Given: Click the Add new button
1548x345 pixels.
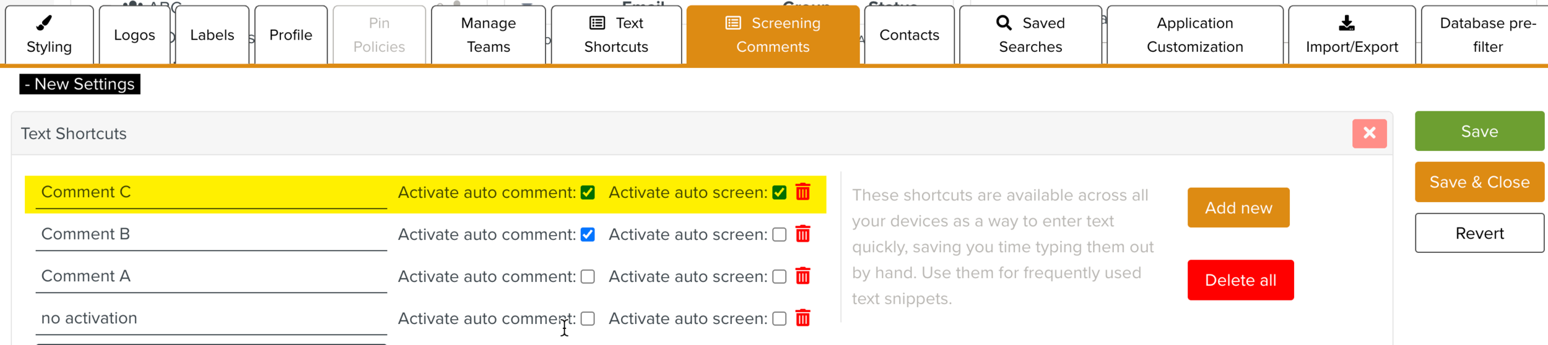Looking at the screenshot, I should [1238, 208].
